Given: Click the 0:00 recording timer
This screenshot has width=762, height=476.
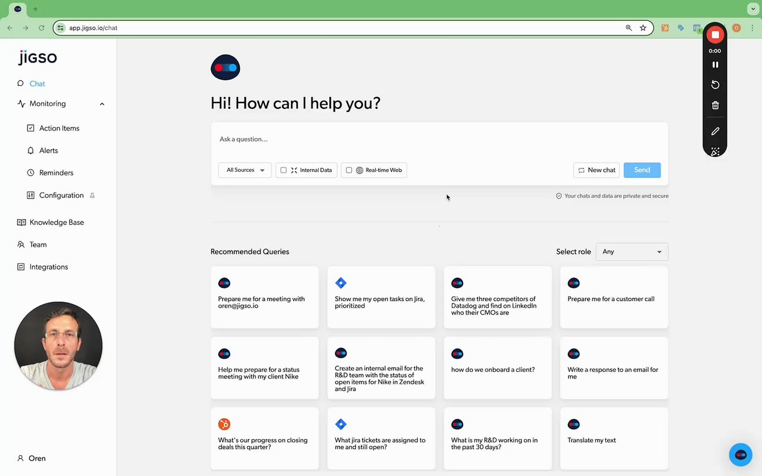Looking at the screenshot, I should click(x=715, y=51).
